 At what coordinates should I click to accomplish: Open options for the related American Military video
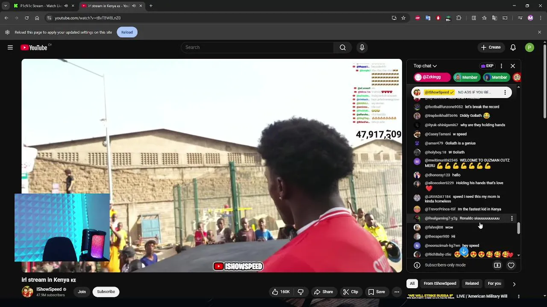pos(519,296)
